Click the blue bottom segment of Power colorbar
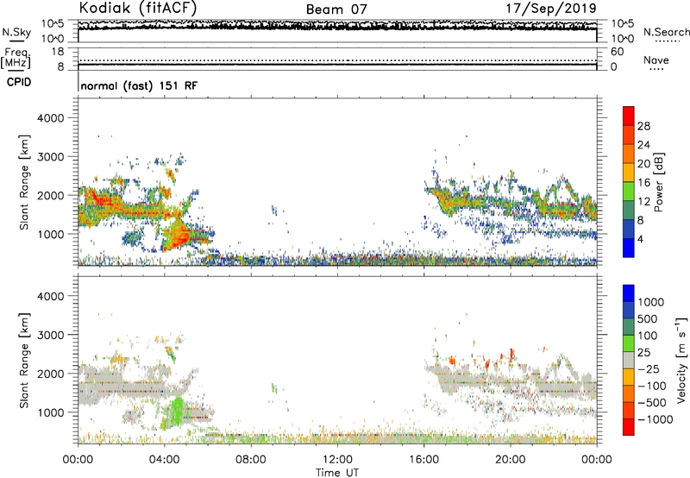 click(x=629, y=248)
